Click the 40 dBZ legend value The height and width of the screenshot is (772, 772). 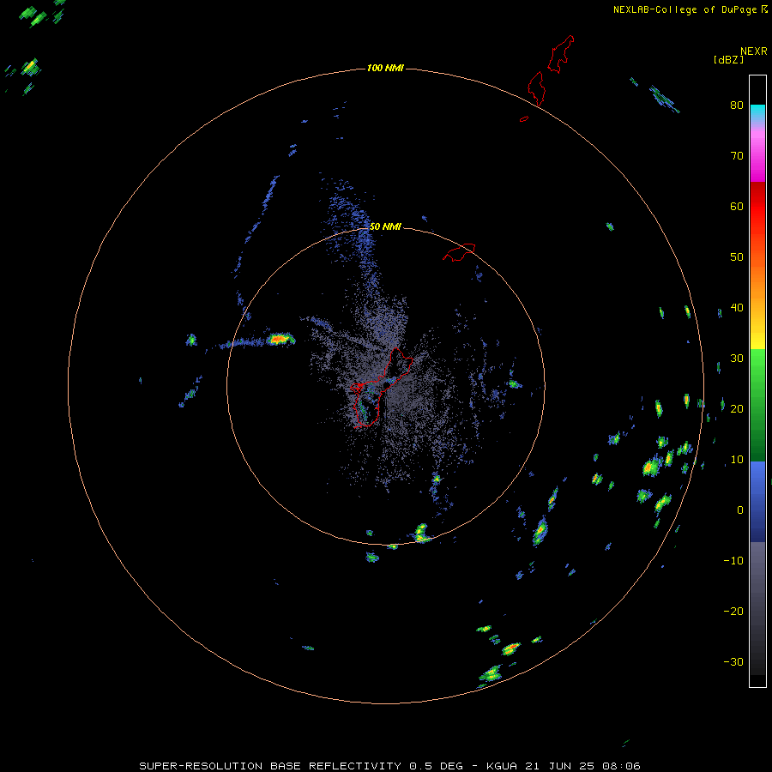737,308
